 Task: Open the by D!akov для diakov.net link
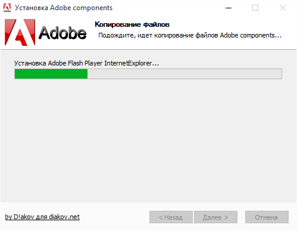tap(42, 217)
